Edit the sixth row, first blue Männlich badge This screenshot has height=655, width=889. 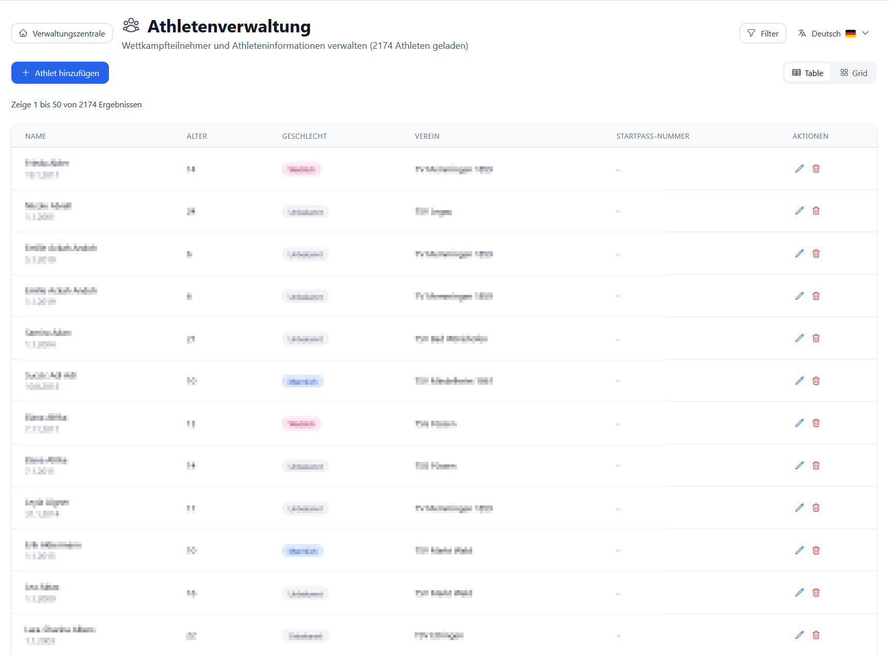(800, 381)
